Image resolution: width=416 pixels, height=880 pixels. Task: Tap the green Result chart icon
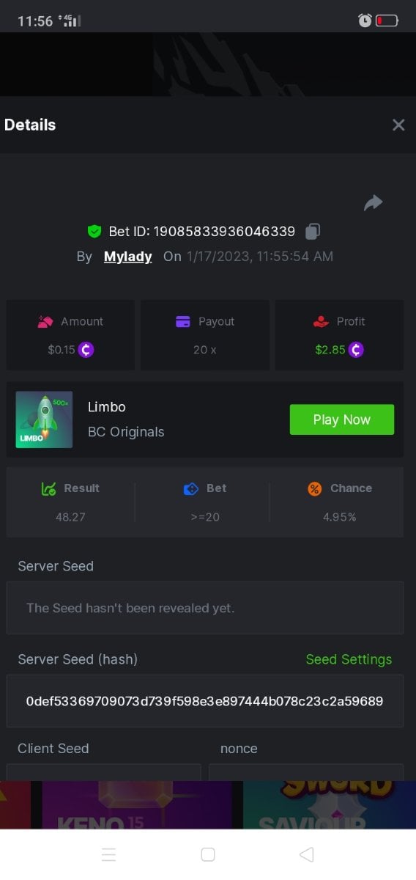pos(49,488)
